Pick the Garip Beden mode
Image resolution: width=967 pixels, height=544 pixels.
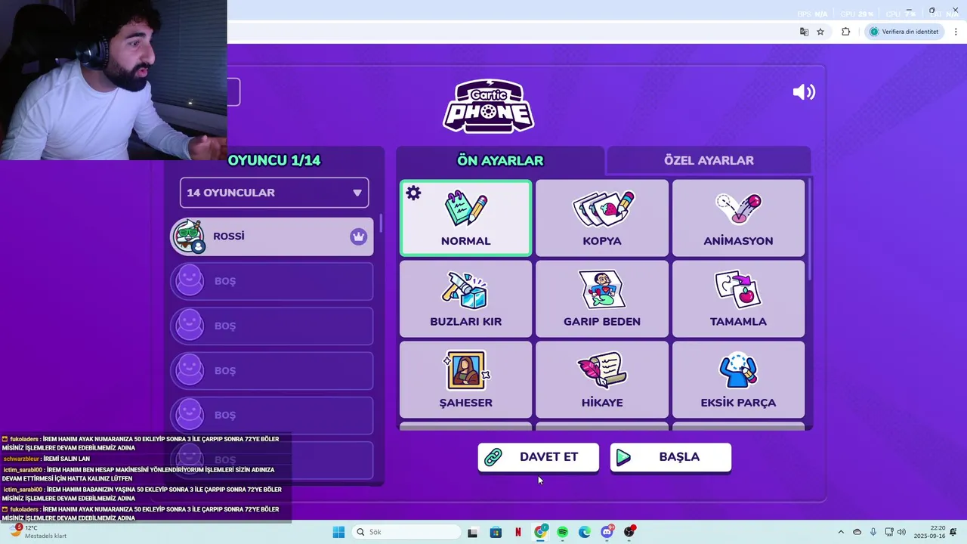tap(602, 299)
